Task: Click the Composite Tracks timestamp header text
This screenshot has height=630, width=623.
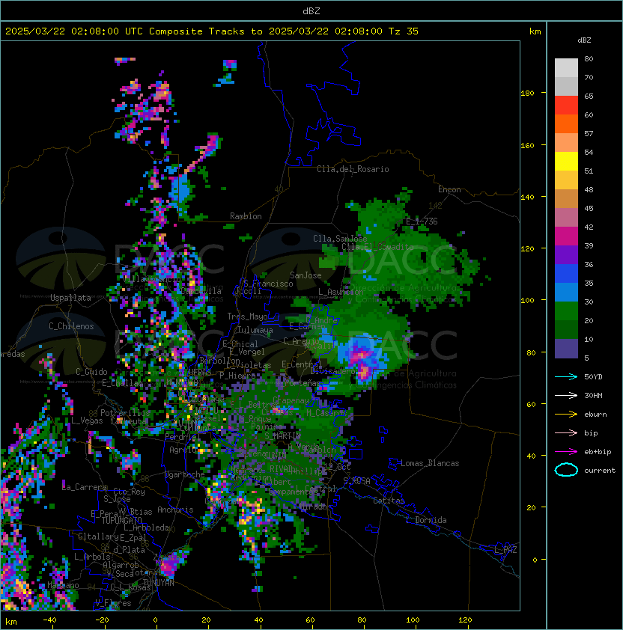Action: [x=212, y=31]
